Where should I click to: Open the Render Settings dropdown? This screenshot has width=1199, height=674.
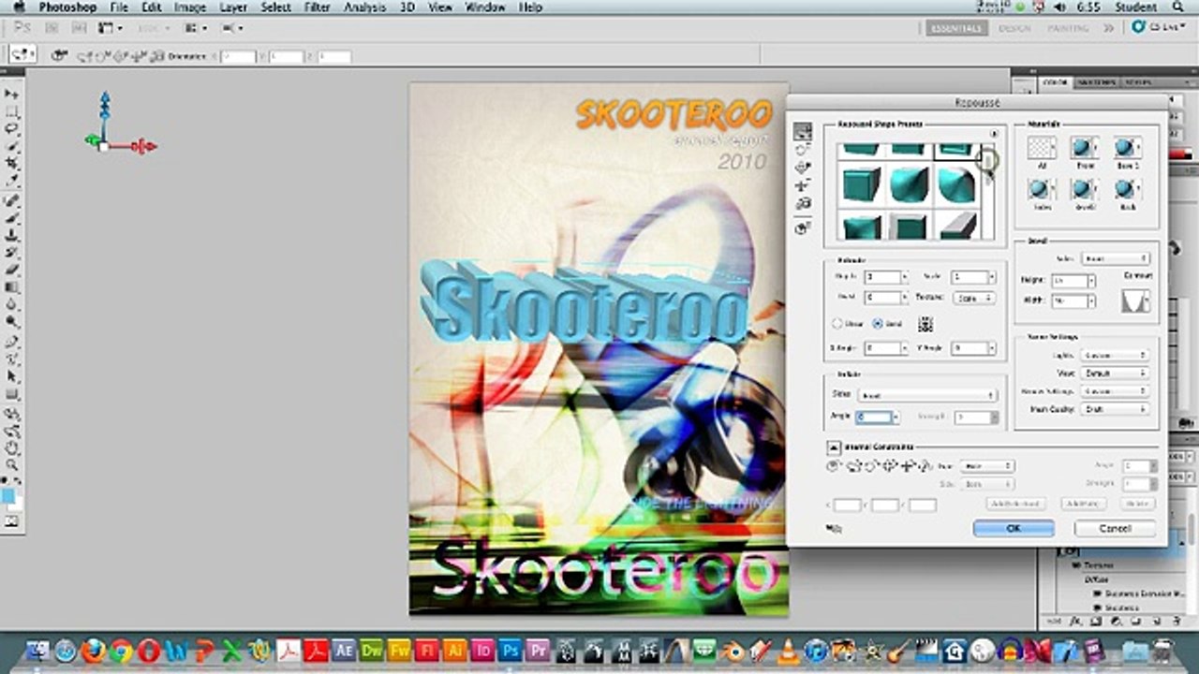(1115, 390)
